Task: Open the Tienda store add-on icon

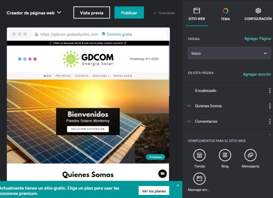Action: 199,155
